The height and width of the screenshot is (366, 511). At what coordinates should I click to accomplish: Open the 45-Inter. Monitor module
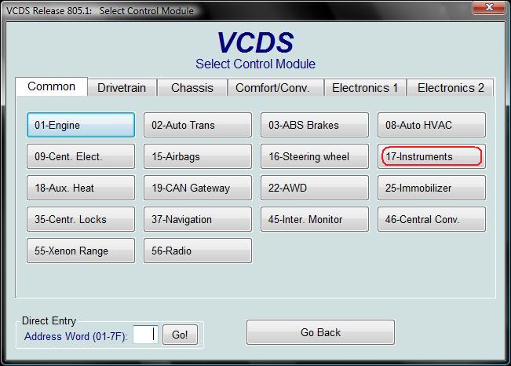point(315,219)
